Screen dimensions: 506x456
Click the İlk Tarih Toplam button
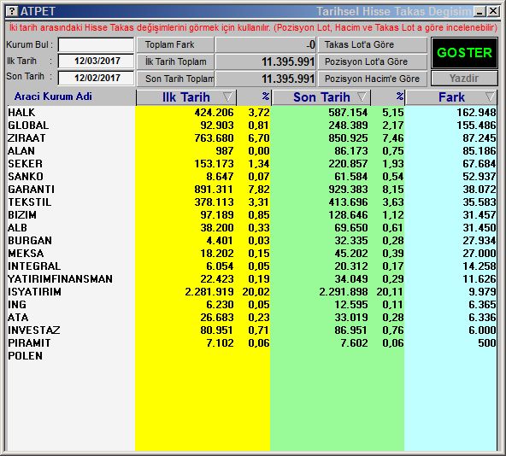tap(175, 61)
